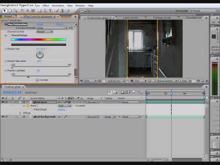
Task: Enable the Colorize checkbox
Action: (x=37, y=80)
